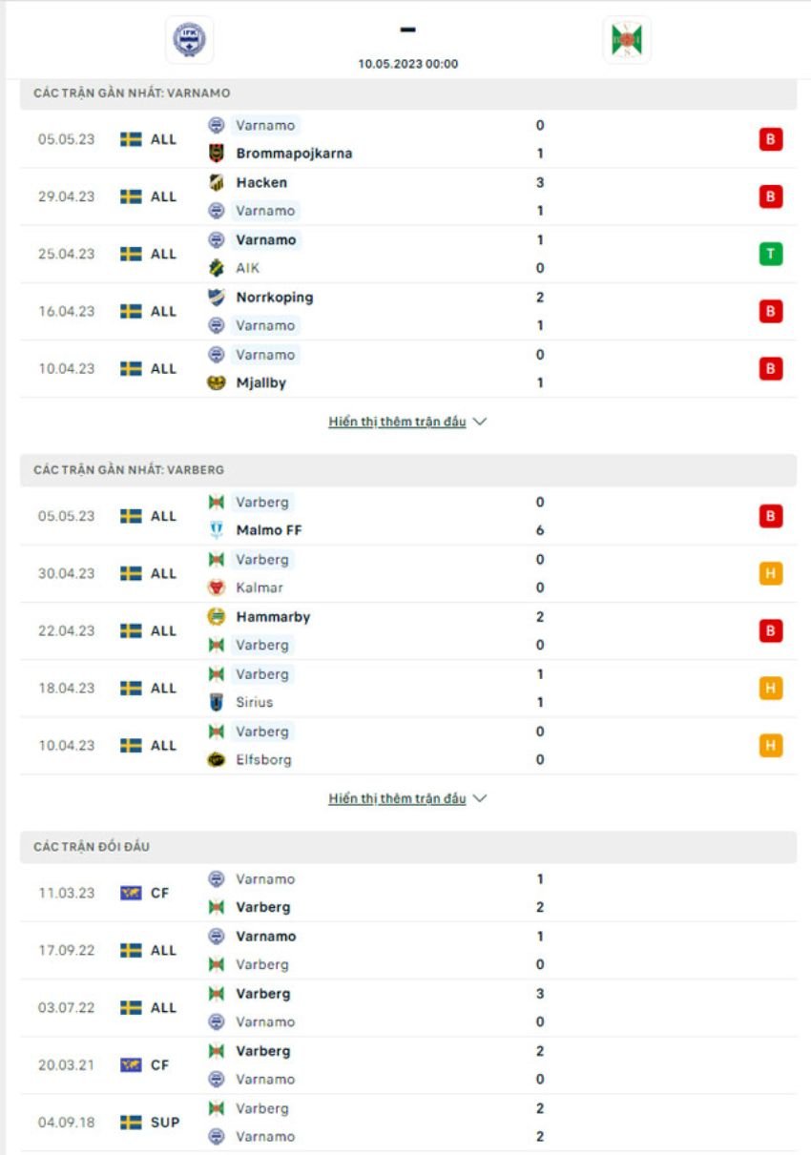Select the AIK club badge
This screenshot has height=1155, width=811.
pyautogui.click(x=217, y=268)
